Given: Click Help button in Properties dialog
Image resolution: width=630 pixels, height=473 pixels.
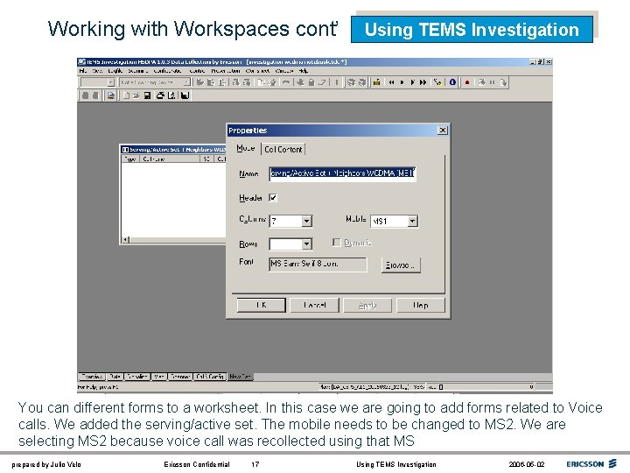Looking at the screenshot, I should 421,306.
